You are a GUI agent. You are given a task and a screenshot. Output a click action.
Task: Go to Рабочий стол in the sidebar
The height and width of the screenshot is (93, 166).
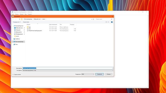click(19, 28)
